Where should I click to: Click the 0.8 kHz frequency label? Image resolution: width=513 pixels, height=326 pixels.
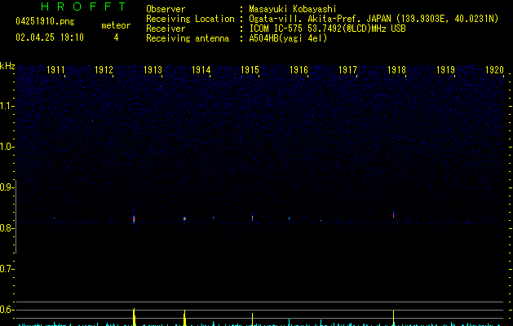(7, 228)
